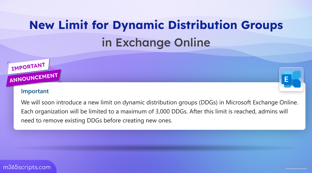Click the 'New Limit for Dynamic Distribution Groups' title
This screenshot has height=173, width=312.
(156, 25)
